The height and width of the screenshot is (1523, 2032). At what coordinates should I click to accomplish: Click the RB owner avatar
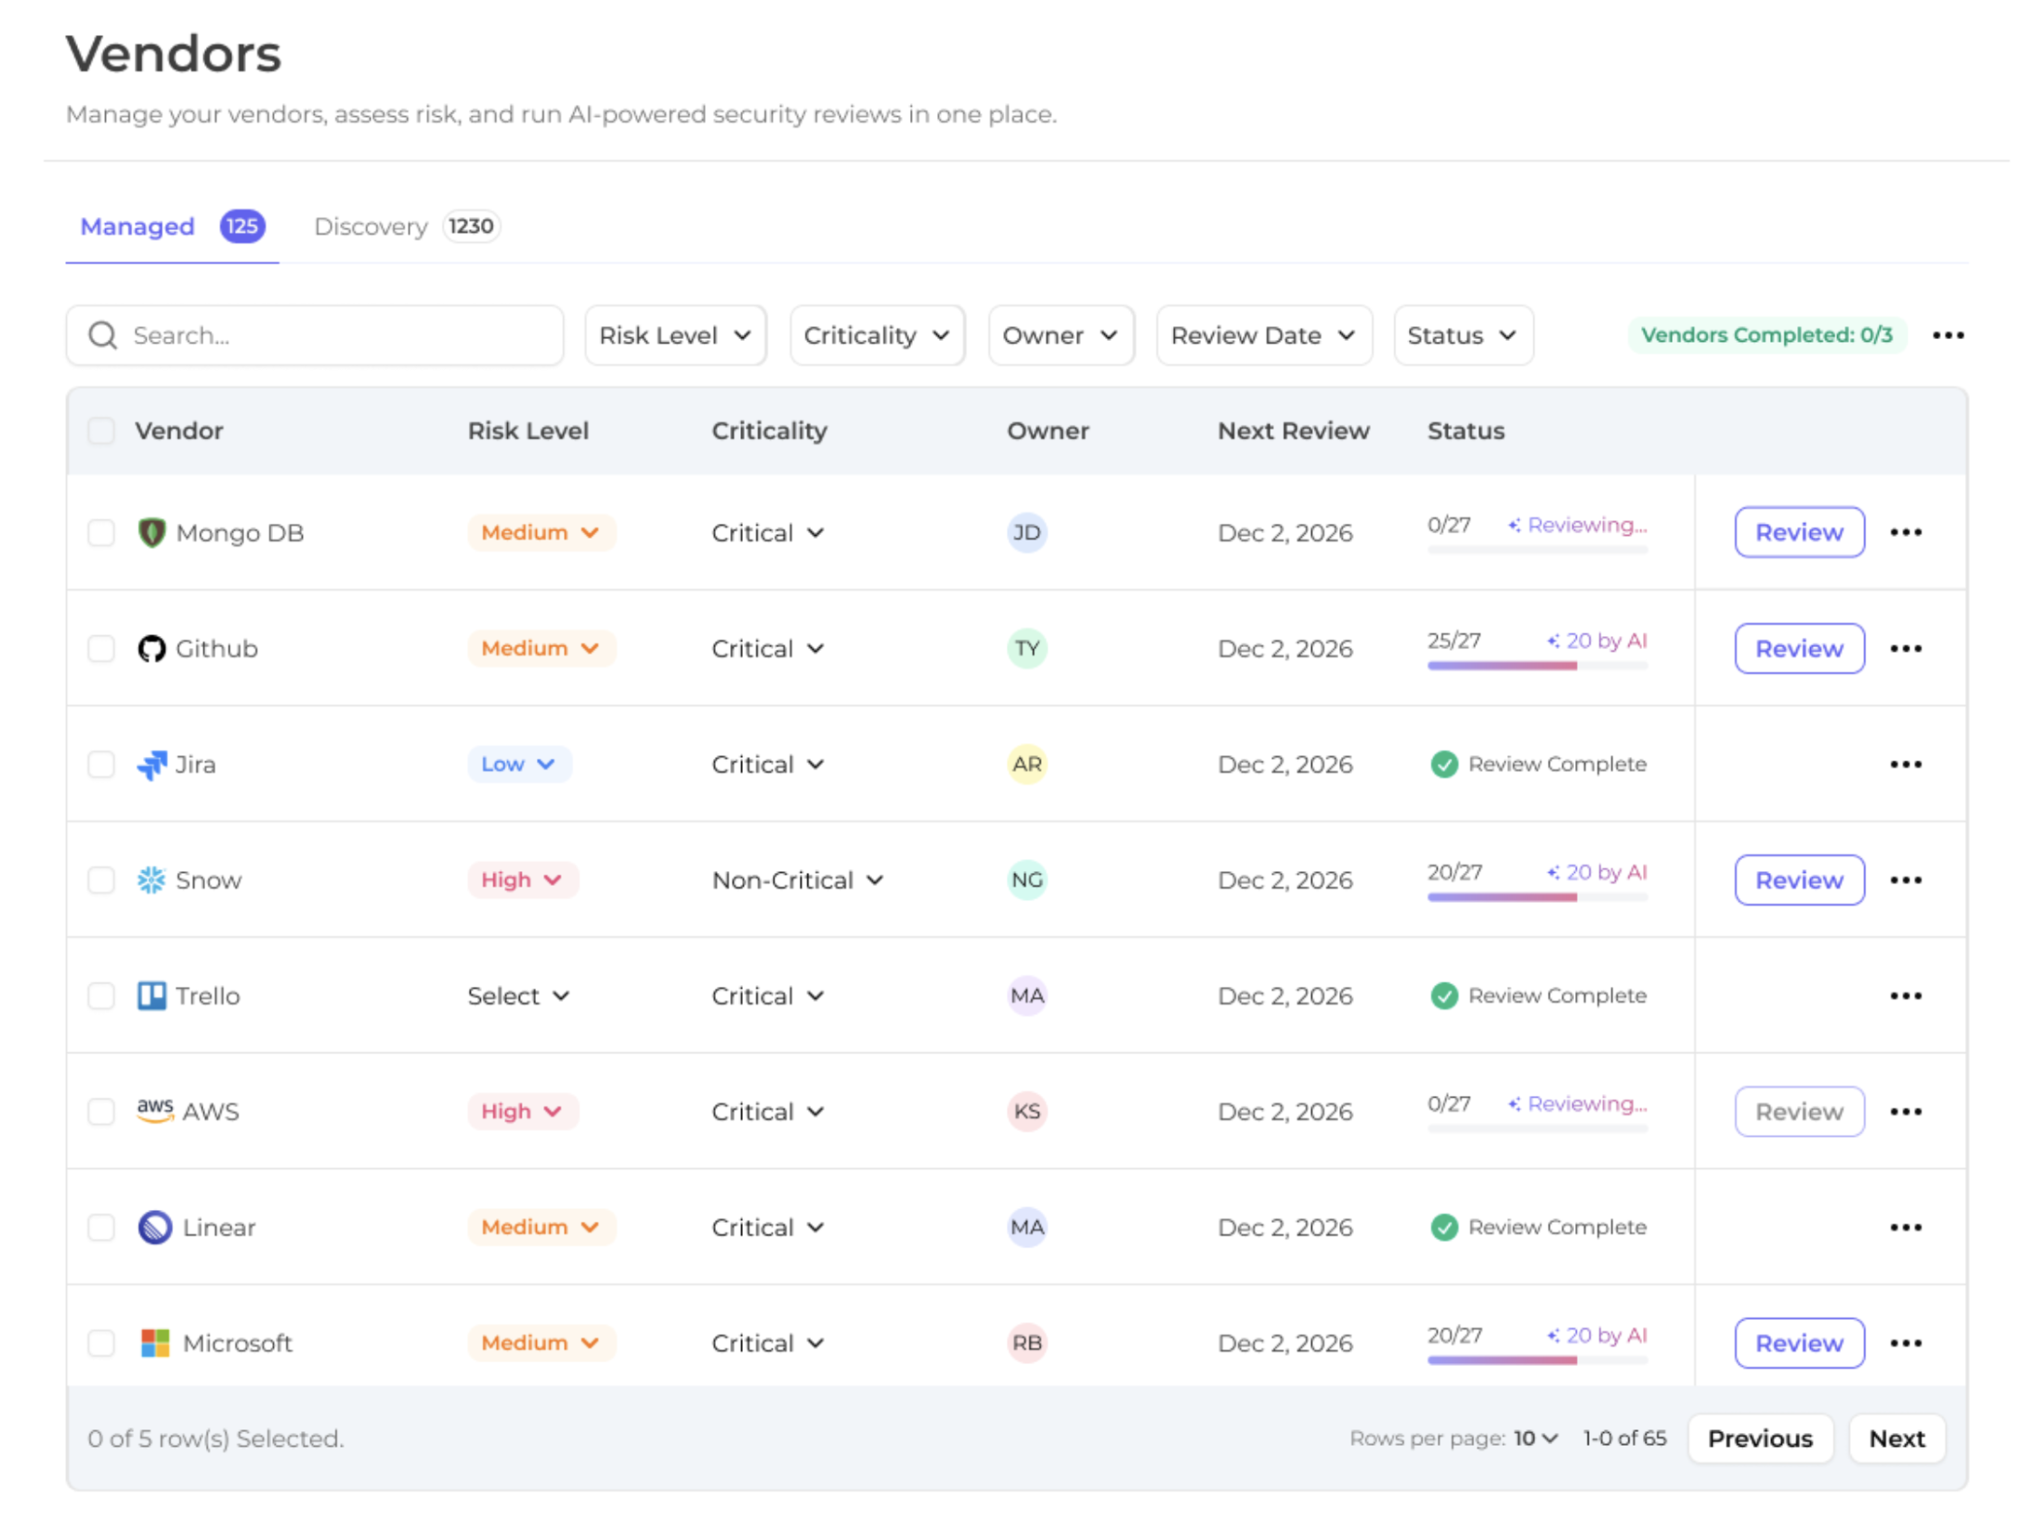click(1026, 1343)
